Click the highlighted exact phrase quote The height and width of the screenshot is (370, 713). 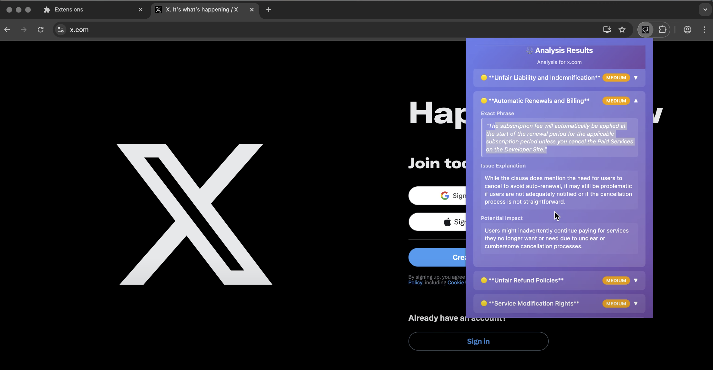click(559, 138)
